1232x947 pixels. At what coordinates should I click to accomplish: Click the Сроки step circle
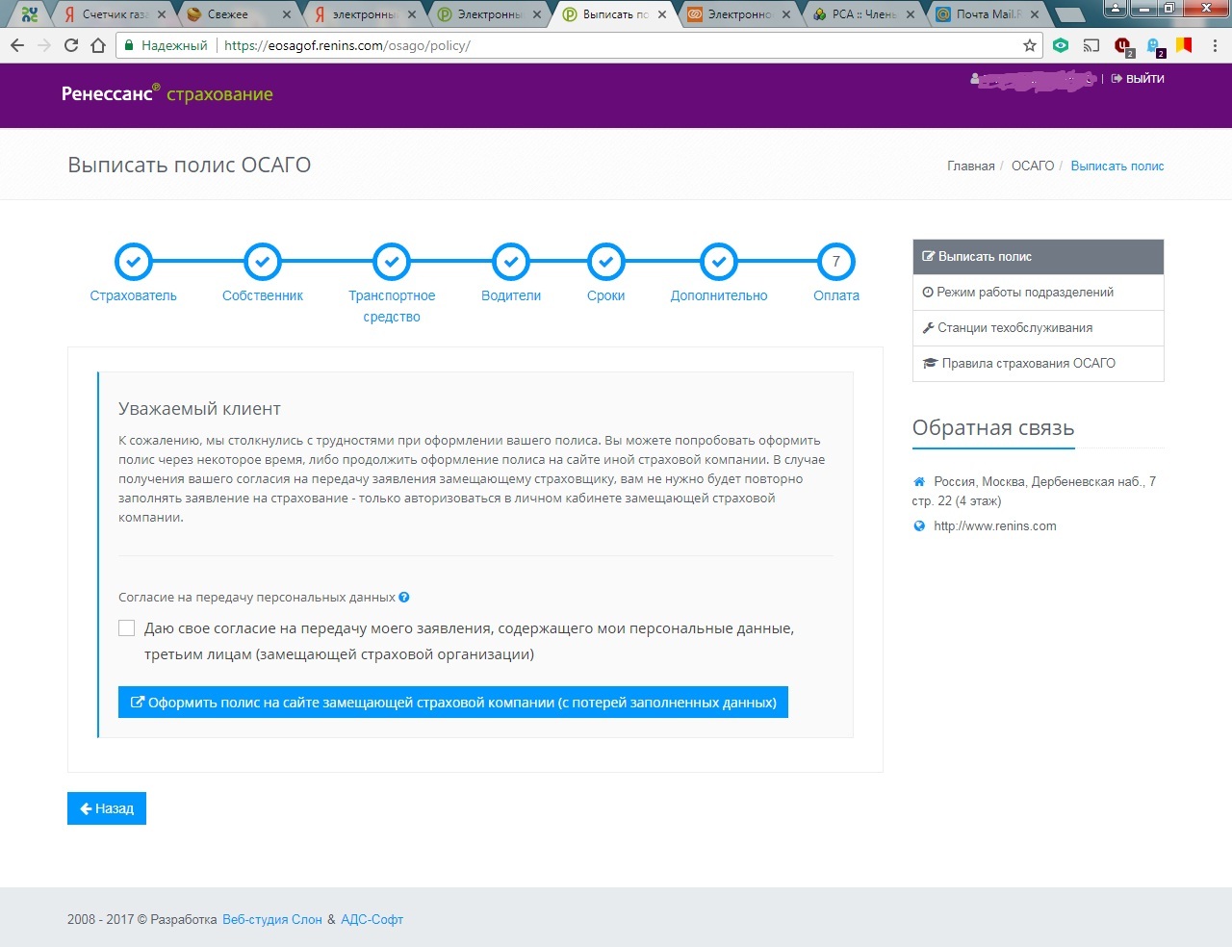606,261
